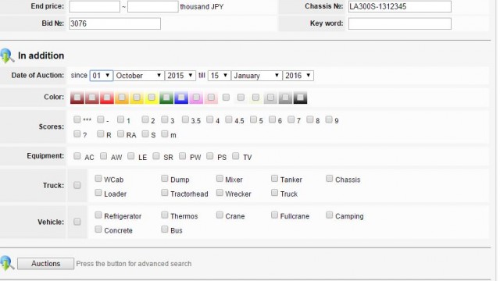
Task: Select the yellow color swatch
Action: point(152,98)
